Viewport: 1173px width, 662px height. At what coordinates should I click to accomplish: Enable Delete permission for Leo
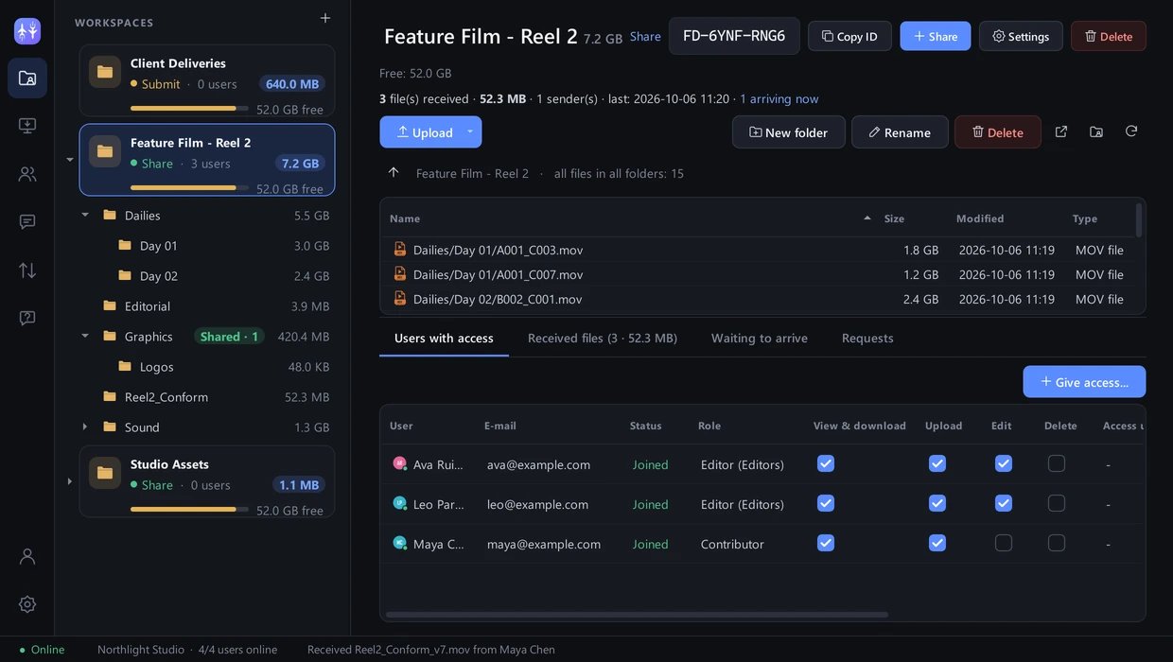coord(1057,503)
